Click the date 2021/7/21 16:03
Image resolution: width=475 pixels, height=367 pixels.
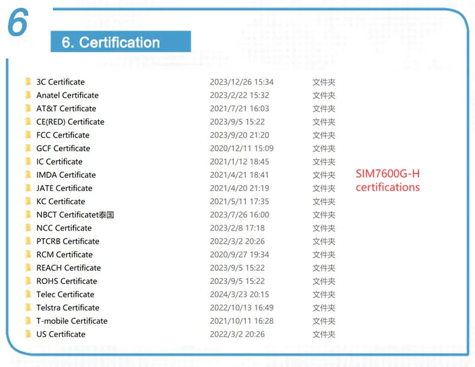click(x=239, y=109)
